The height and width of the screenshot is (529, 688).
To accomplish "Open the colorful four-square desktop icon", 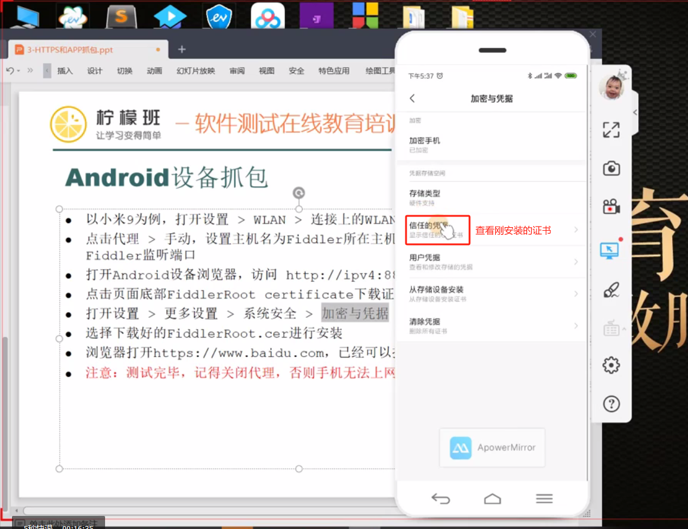I will [366, 16].
